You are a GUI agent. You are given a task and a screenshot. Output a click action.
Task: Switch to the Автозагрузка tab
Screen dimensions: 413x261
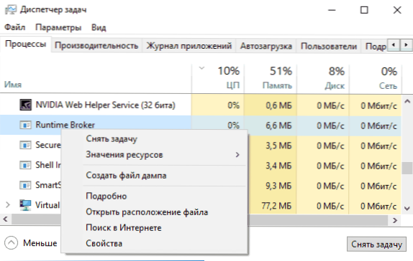coord(266,46)
